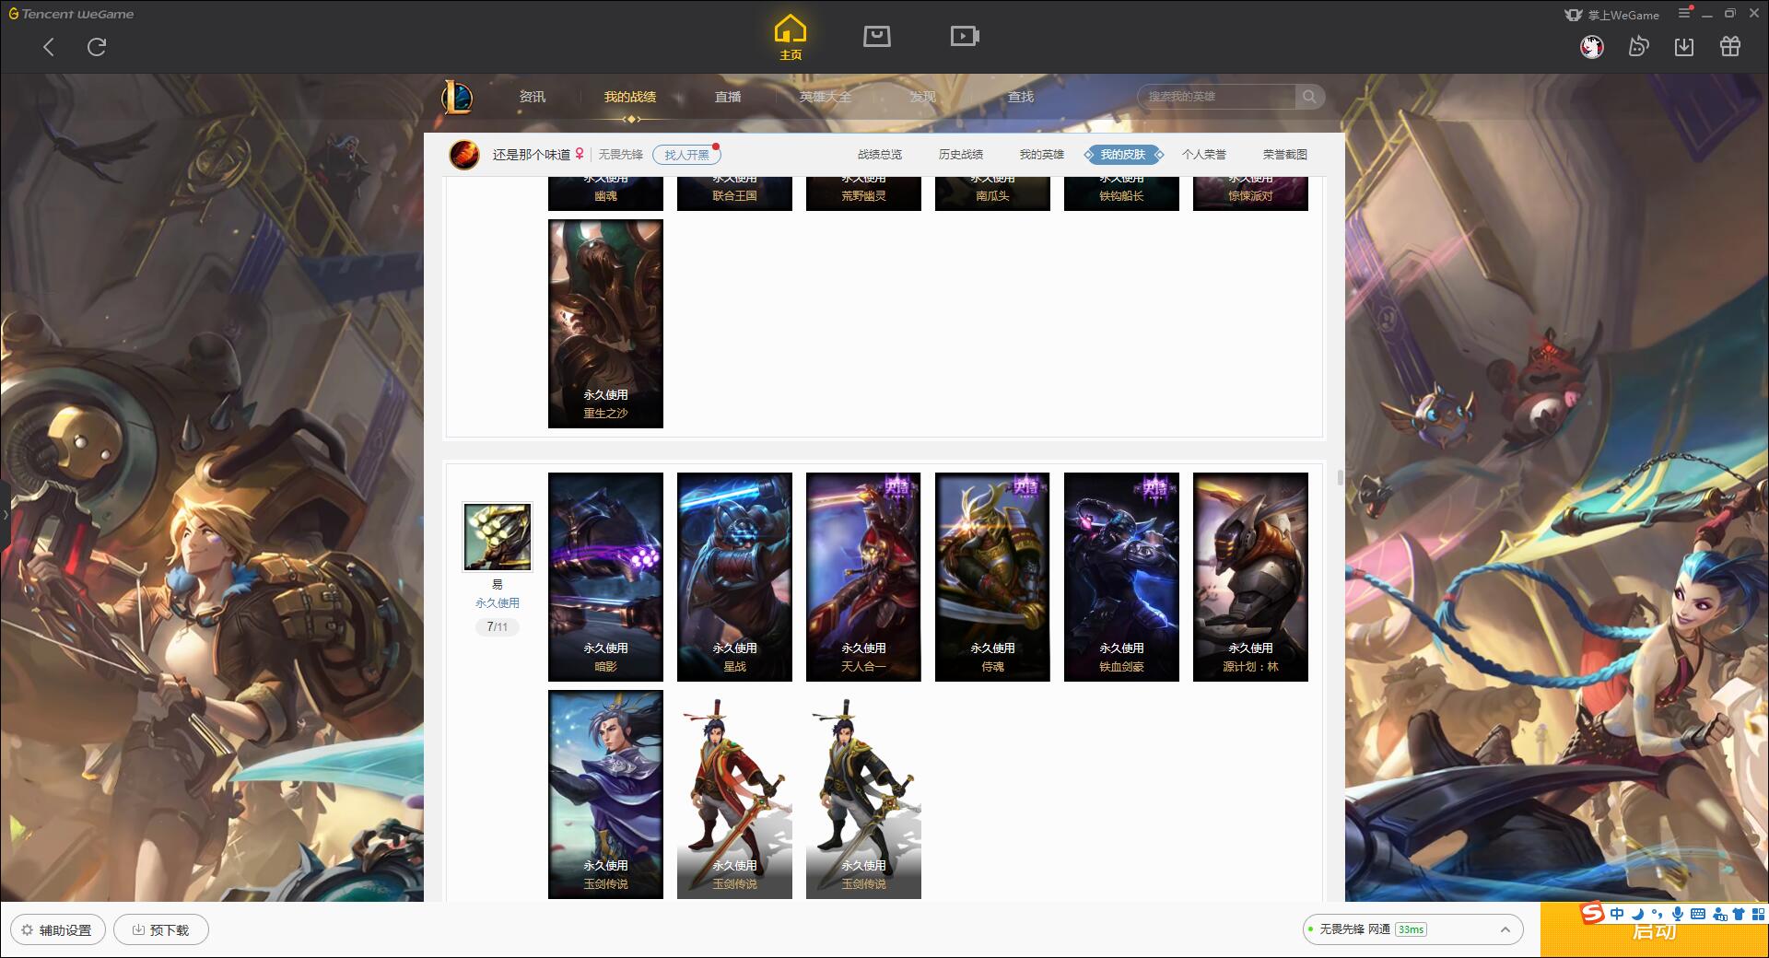Open the 铁血剑豪 skin card
This screenshot has width=1769, height=958.
(x=1121, y=577)
